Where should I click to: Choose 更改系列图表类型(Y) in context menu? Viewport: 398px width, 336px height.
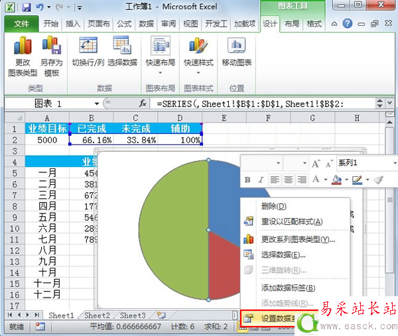click(x=296, y=239)
